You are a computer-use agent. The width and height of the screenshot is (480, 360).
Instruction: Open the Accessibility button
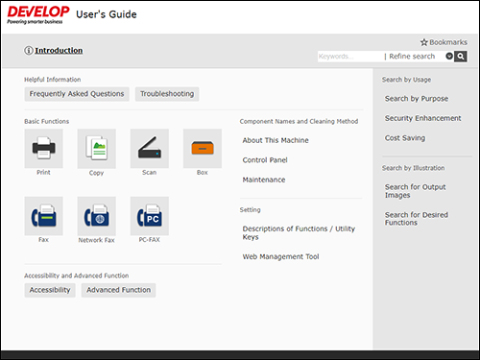tap(50, 290)
